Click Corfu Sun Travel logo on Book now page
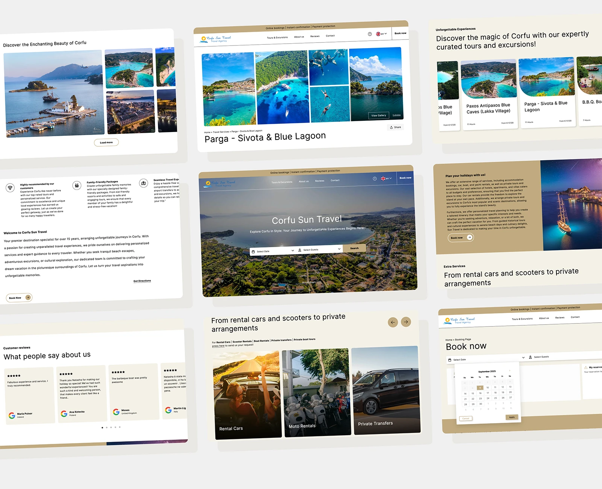Viewport: 602px width, 489px height. (459, 320)
